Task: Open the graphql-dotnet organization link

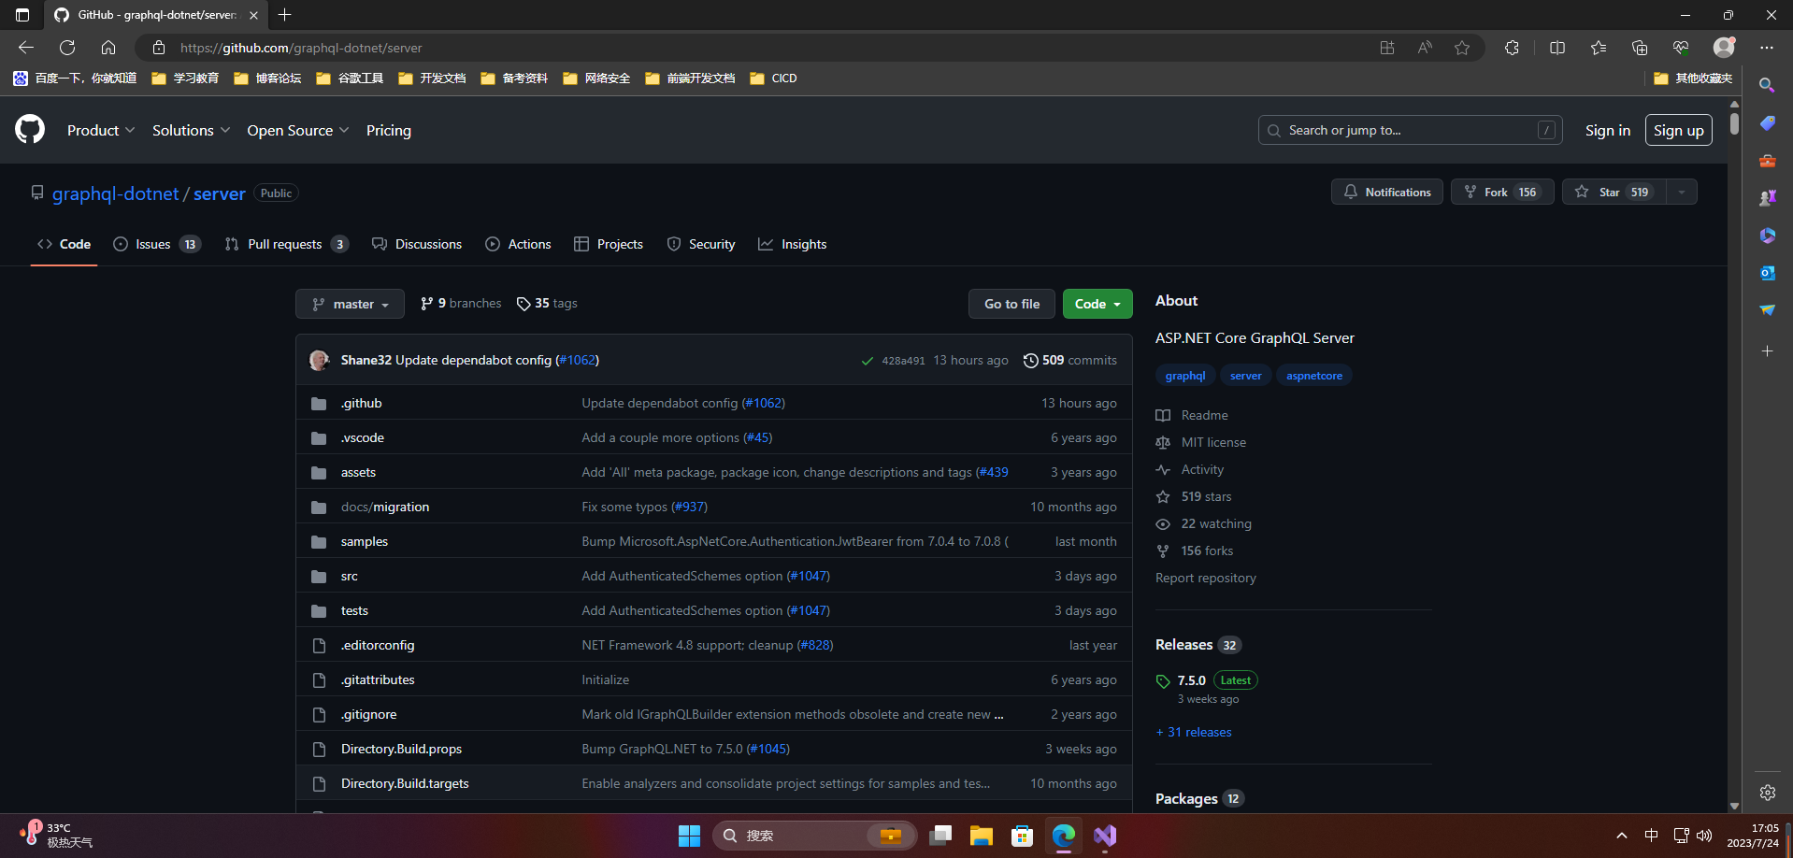Action: (116, 193)
